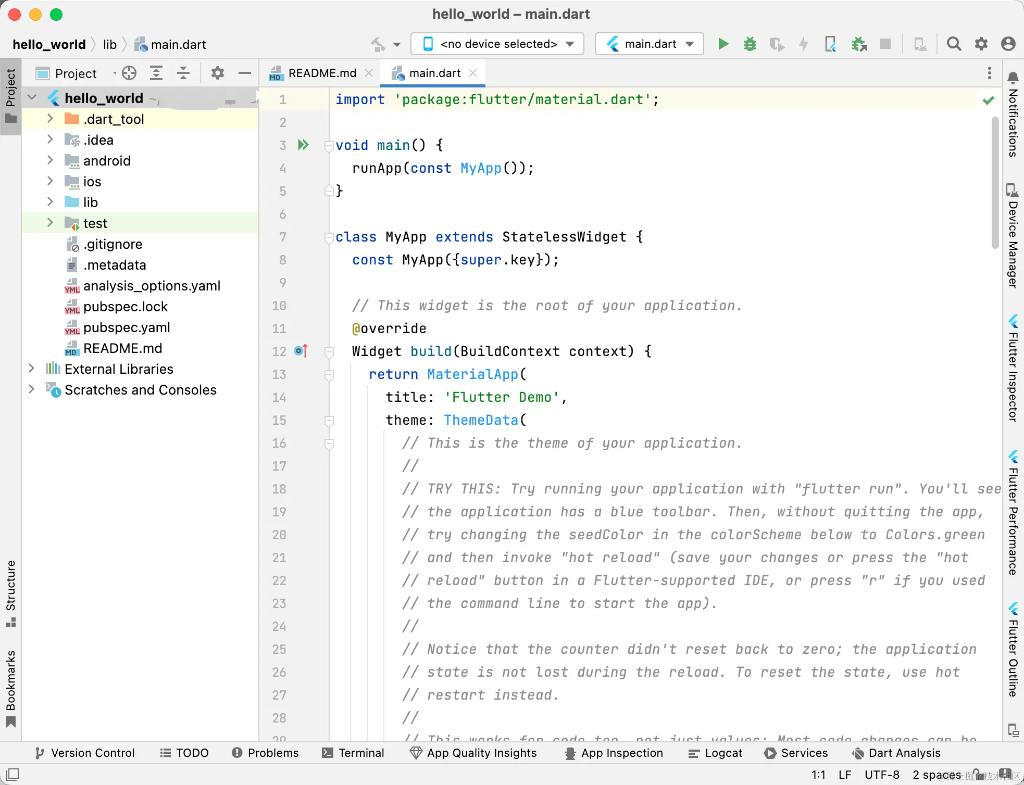Expand Scratches and Consoles node
Screen dimensions: 1024x785
pyautogui.click(x=31, y=389)
